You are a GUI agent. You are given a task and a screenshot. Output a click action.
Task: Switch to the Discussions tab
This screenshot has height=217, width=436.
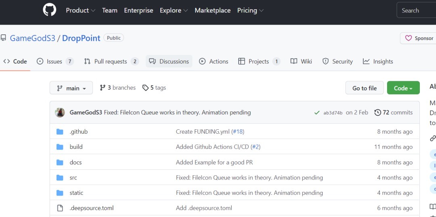pyautogui.click(x=169, y=61)
